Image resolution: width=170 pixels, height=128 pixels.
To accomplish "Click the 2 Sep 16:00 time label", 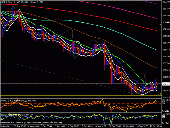I will click(x=60, y=126).
